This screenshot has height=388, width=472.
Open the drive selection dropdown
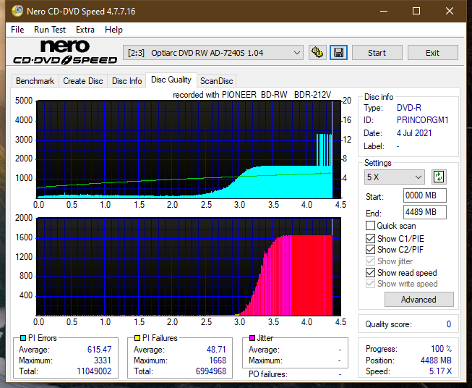(213, 53)
